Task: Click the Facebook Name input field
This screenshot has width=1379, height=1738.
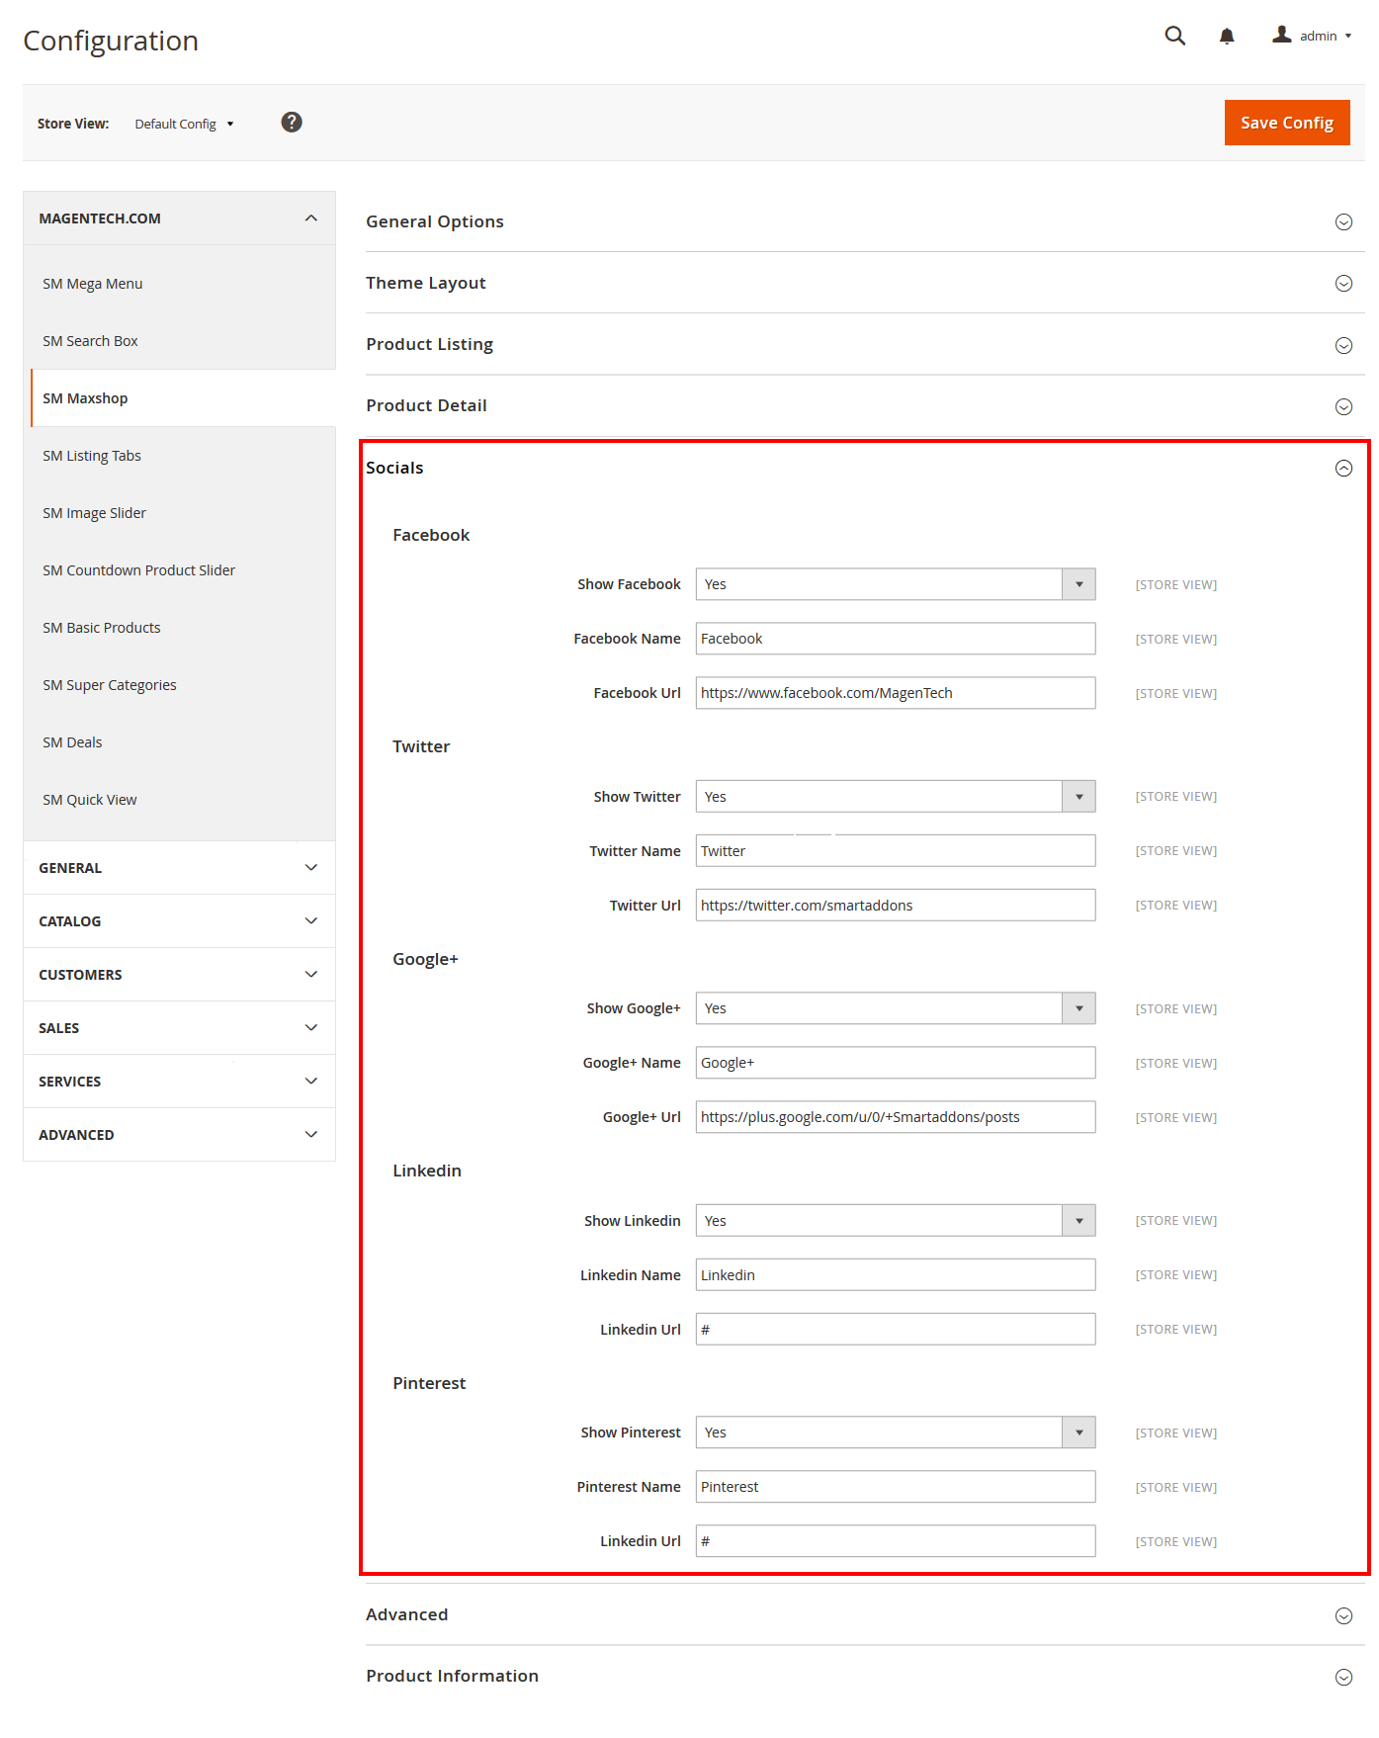Action: tap(896, 639)
